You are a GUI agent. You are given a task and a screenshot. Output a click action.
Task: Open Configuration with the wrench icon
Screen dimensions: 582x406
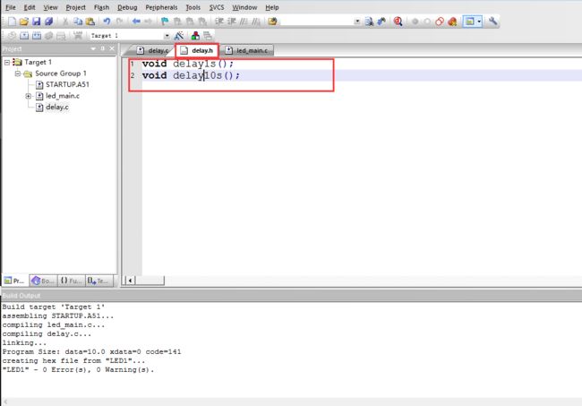pyautogui.click(x=493, y=22)
